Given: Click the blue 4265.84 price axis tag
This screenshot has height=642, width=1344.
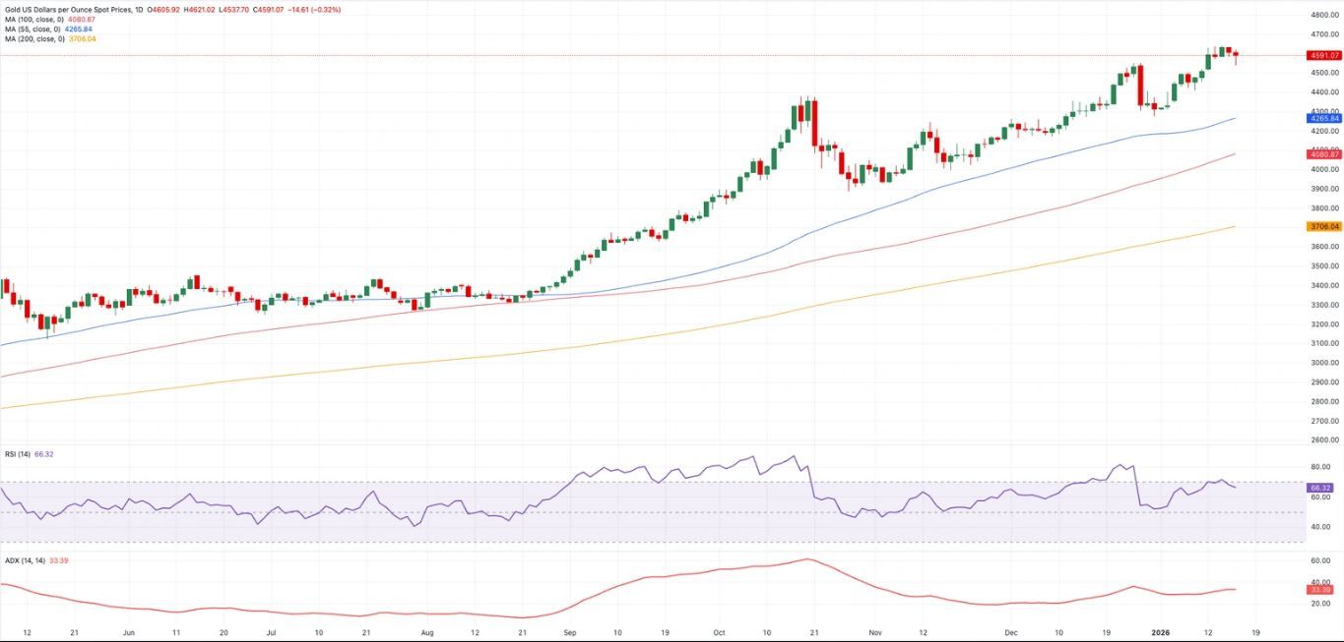Looking at the screenshot, I should [1323, 118].
